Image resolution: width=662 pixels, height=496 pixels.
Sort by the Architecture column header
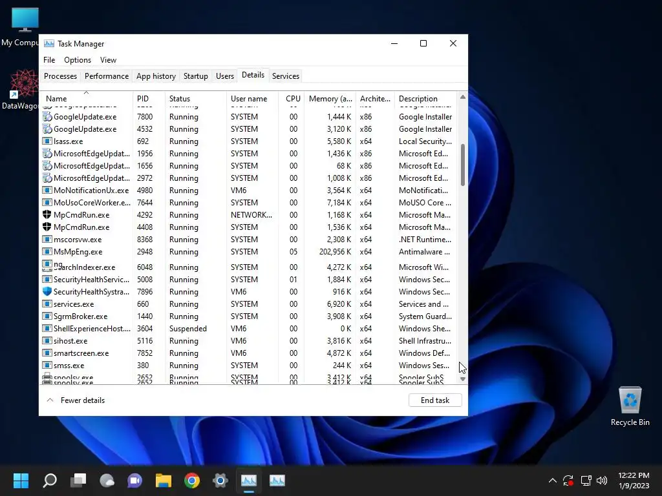(x=376, y=98)
